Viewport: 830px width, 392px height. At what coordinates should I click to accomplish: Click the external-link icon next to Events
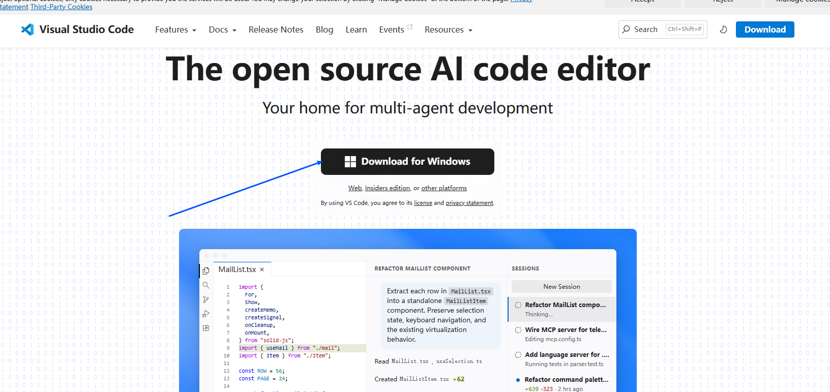(x=410, y=27)
